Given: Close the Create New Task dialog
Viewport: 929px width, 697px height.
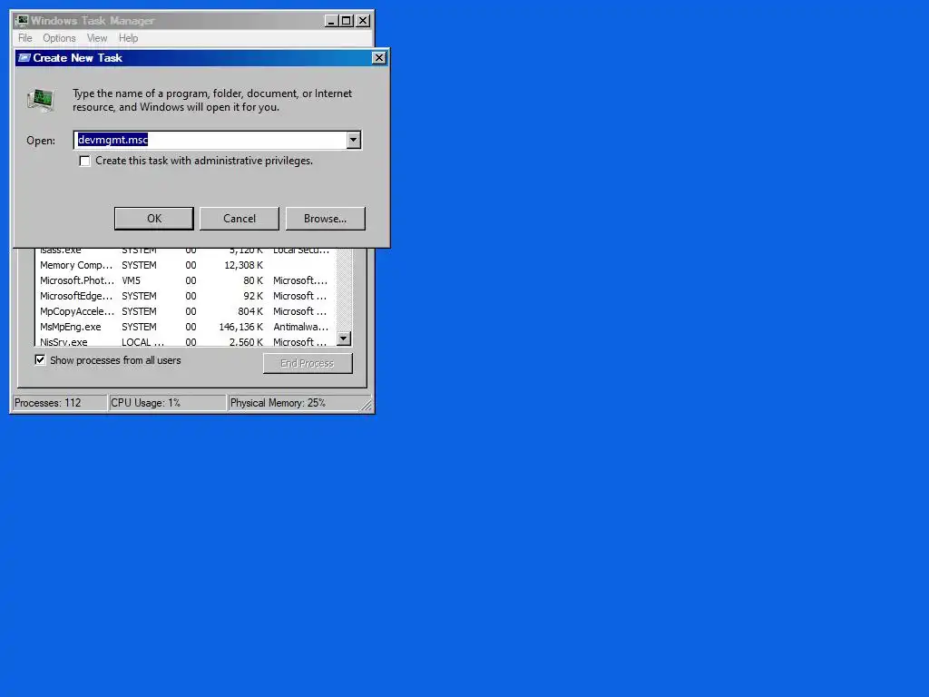Looking at the screenshot, I should [378, 57].
